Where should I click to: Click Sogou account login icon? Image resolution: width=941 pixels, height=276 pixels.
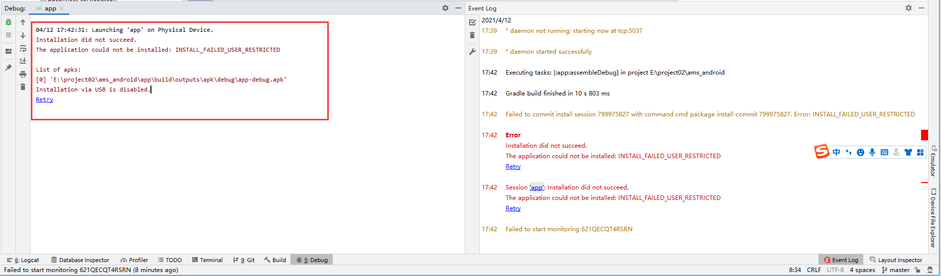[x=896, y=152]
